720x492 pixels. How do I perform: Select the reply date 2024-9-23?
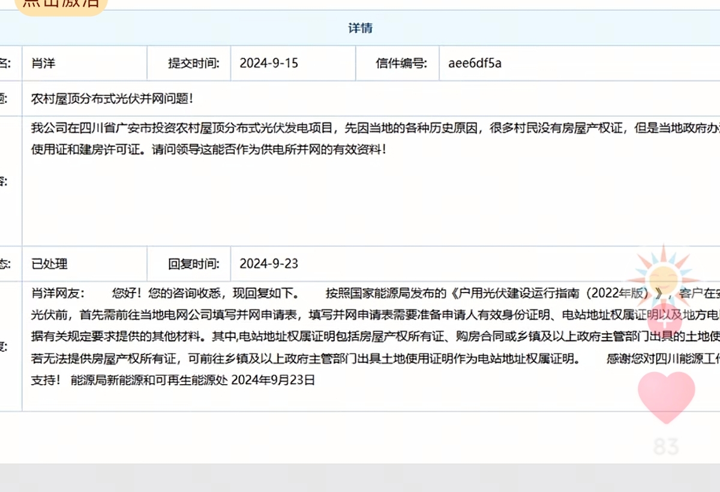point(268,264)
